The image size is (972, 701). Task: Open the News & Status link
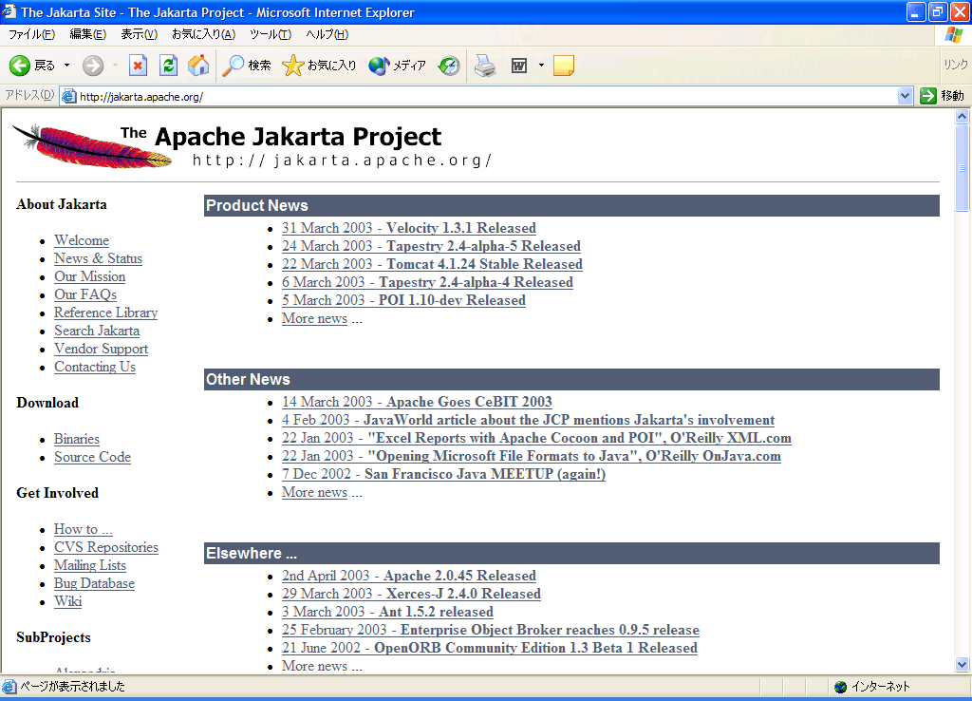coord(98,258)
